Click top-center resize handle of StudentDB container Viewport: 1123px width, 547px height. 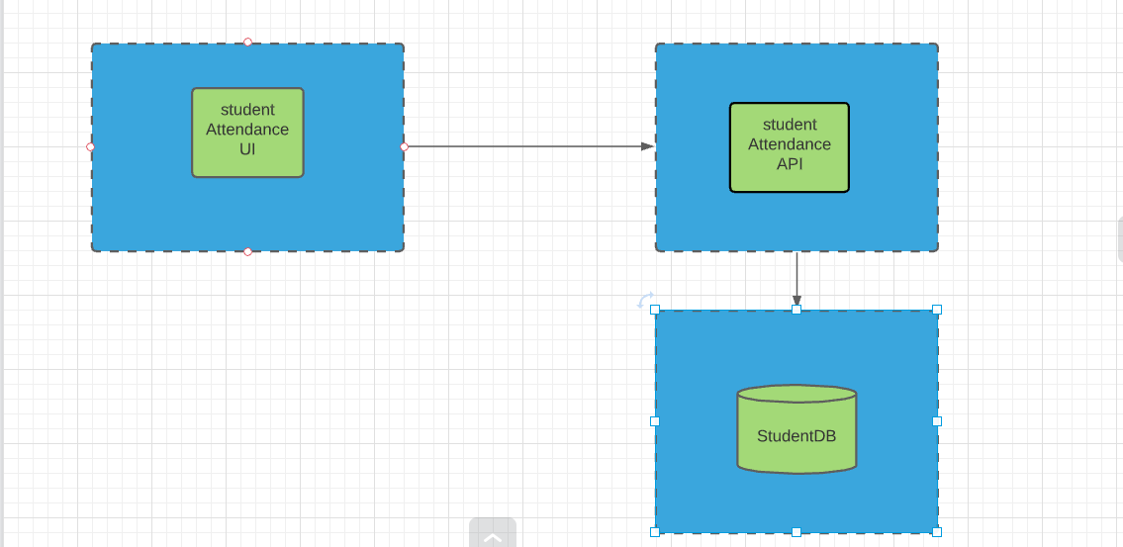click(x=796, y=310)
